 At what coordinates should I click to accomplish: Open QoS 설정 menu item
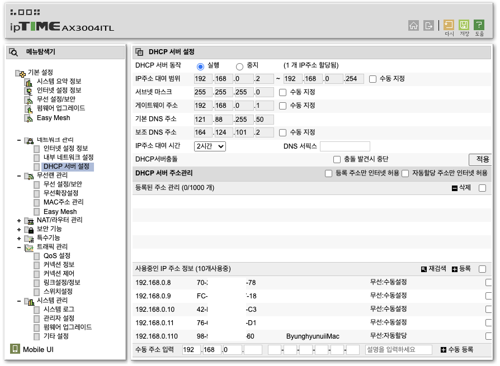(56, 255)
